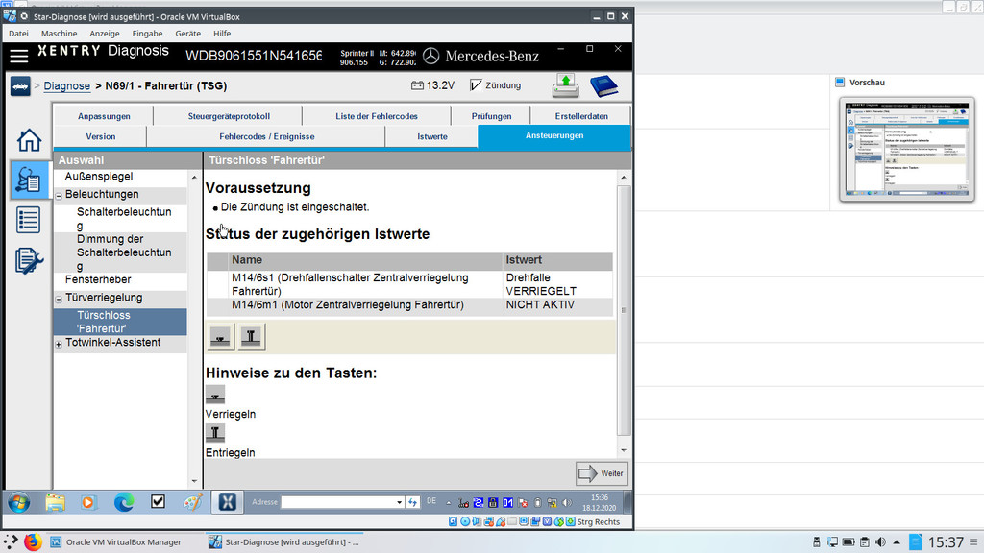Select Star-Diagnose task in host panel
This screenshot has width=984, height=553.
(x=285, y=541)
